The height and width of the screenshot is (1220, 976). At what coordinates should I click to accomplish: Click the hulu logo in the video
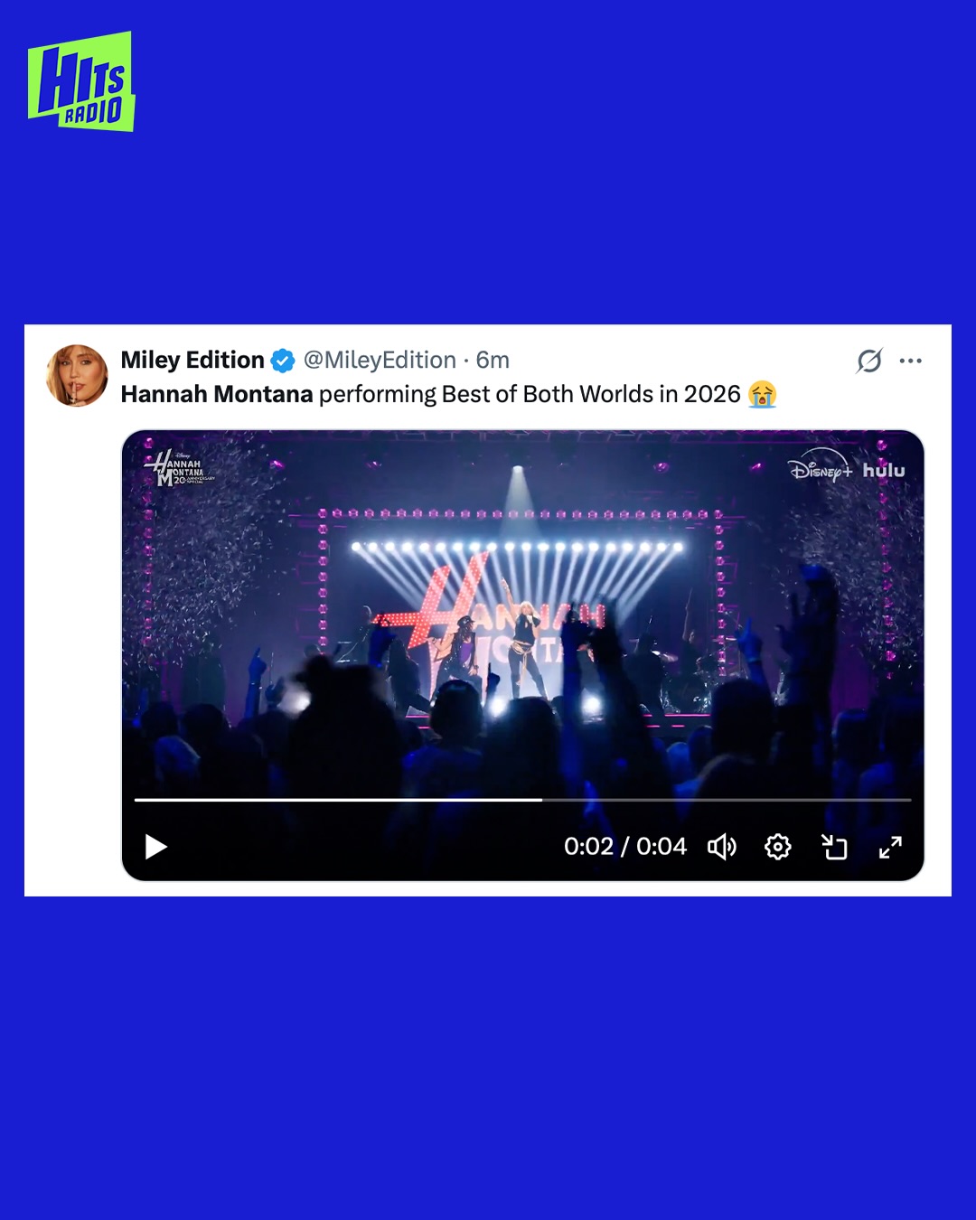pyautogui.click(x=883, y=470)
